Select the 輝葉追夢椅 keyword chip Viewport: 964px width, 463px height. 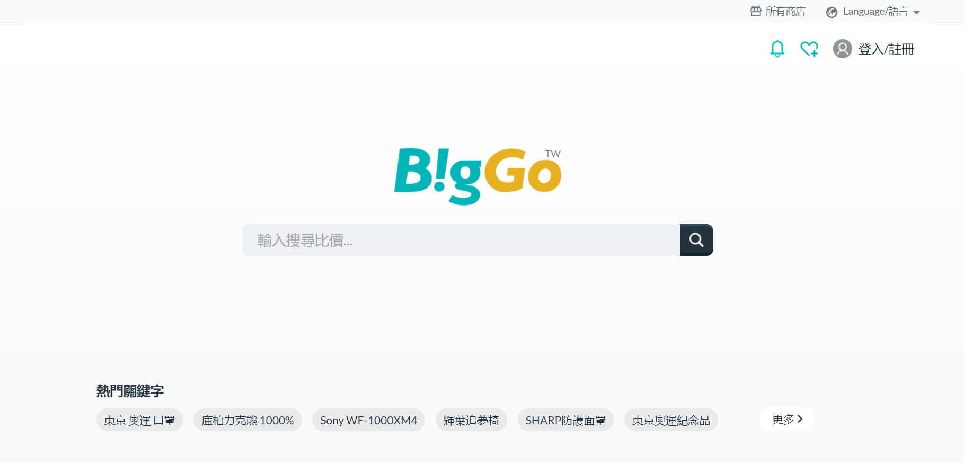coord(471,420)
